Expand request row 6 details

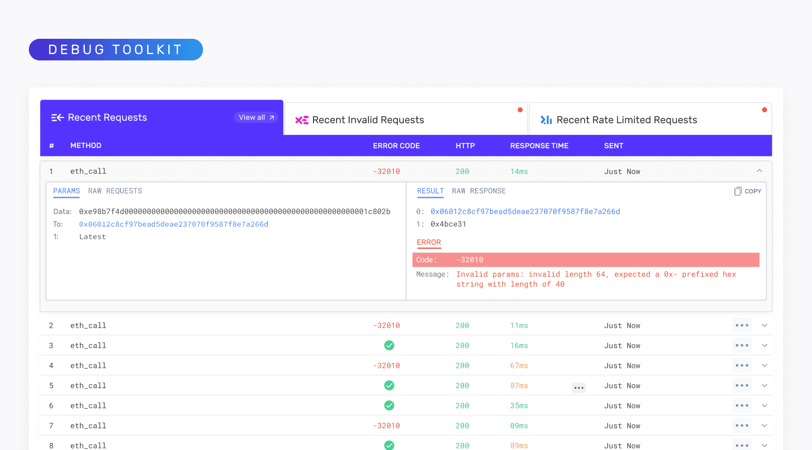click(x=765, y=406)
